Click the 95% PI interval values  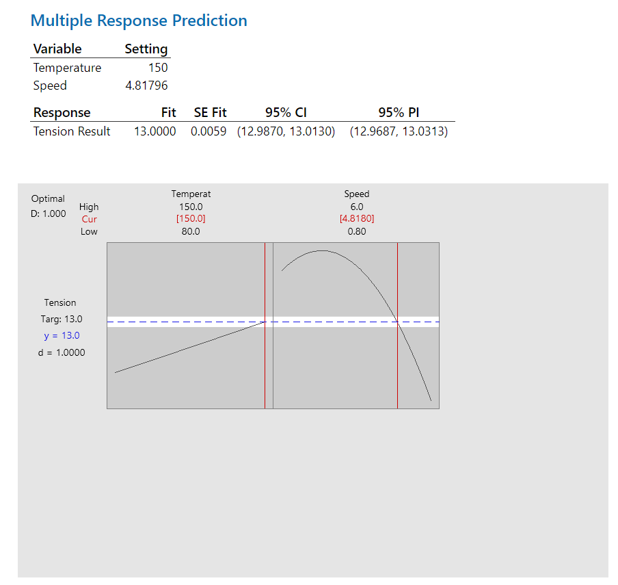(399, 131)
